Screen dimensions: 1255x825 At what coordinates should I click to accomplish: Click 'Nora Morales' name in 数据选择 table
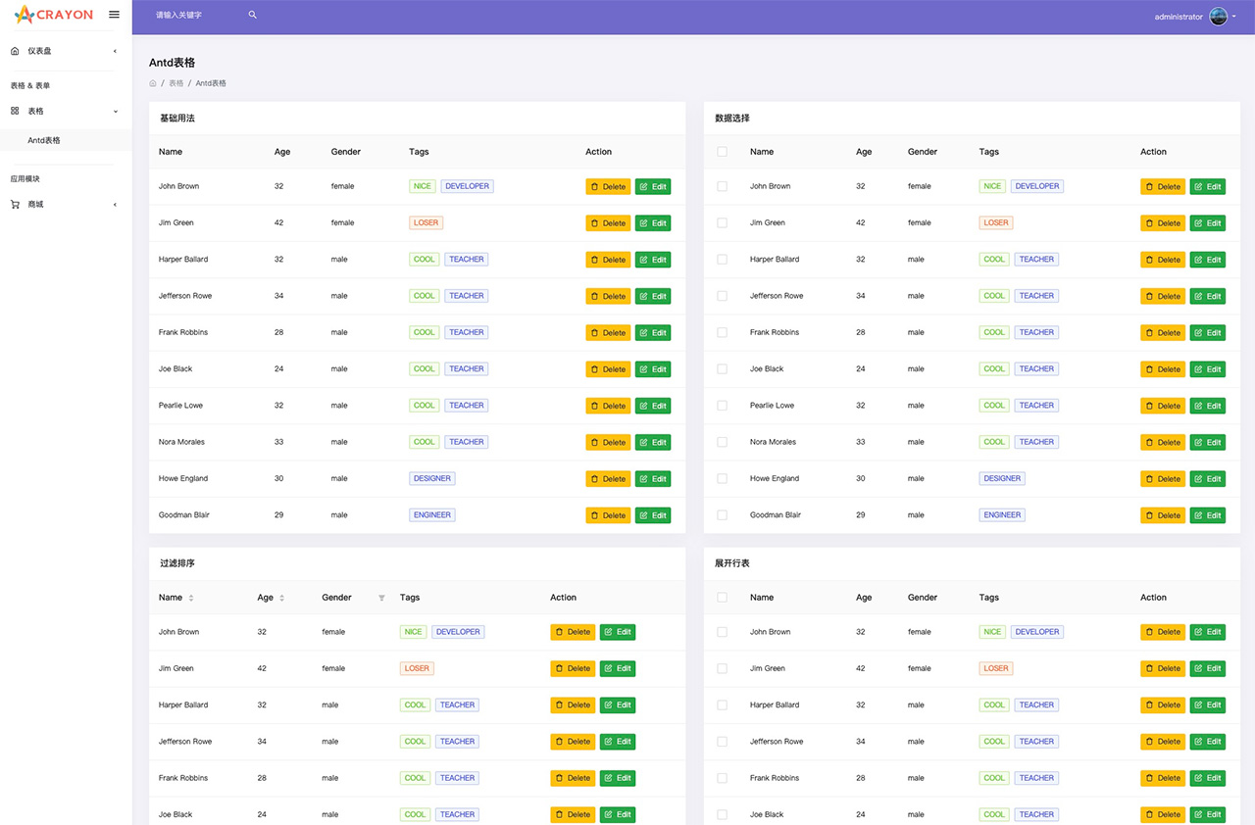(x=774, y=442)
